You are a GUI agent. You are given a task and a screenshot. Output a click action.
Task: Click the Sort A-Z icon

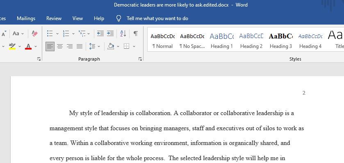coord(123,34)
